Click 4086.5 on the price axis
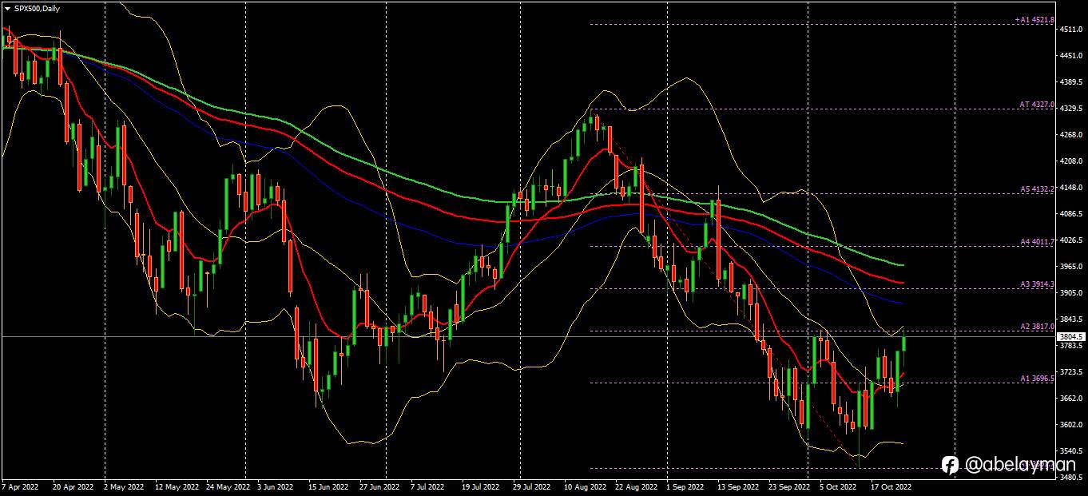The width and height of the screenshot is (1088, 496). pyautogui.click(x=1071, y=213)
